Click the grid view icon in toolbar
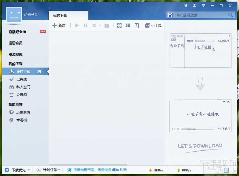The width and height of the screenshot is (239, 176). point(119,26)
